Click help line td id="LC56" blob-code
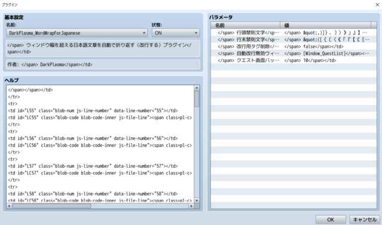 pyautogui.click(x=100, y=145)
